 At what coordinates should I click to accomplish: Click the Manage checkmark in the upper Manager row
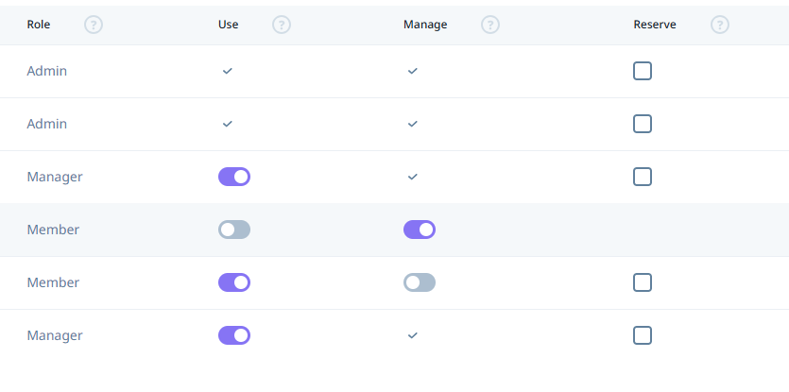(413, 177)
